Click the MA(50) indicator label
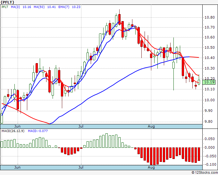The height and width of the screenshot is (175, 218). point(39,7)
